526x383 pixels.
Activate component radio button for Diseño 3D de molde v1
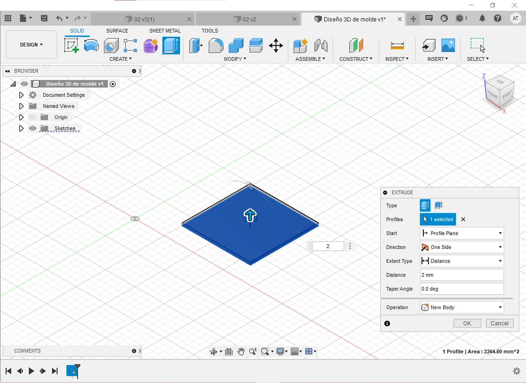[113, 84]
